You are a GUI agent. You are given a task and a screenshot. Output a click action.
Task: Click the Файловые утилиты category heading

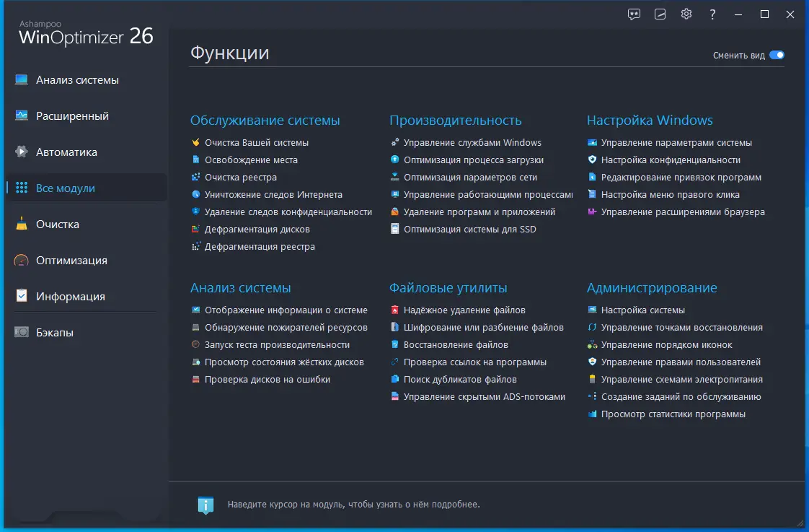[448, 288]
